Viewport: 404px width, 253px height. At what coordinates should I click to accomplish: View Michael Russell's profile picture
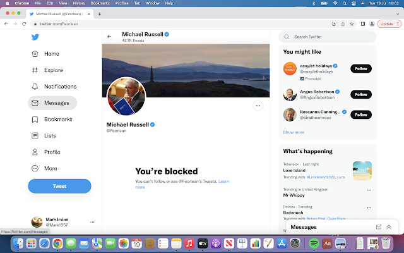(x=126, y=96)
